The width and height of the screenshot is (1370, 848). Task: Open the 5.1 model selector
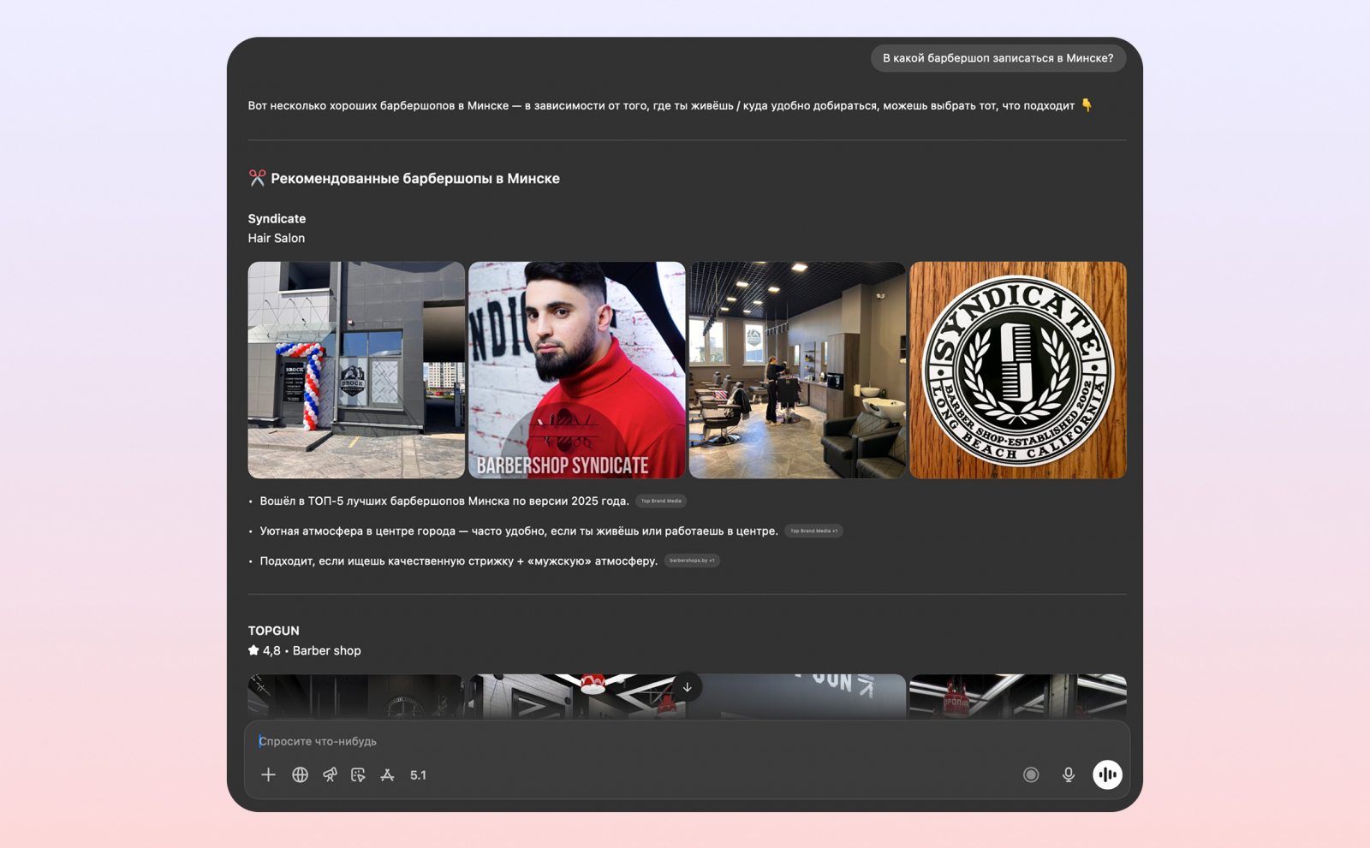(418, 775)
